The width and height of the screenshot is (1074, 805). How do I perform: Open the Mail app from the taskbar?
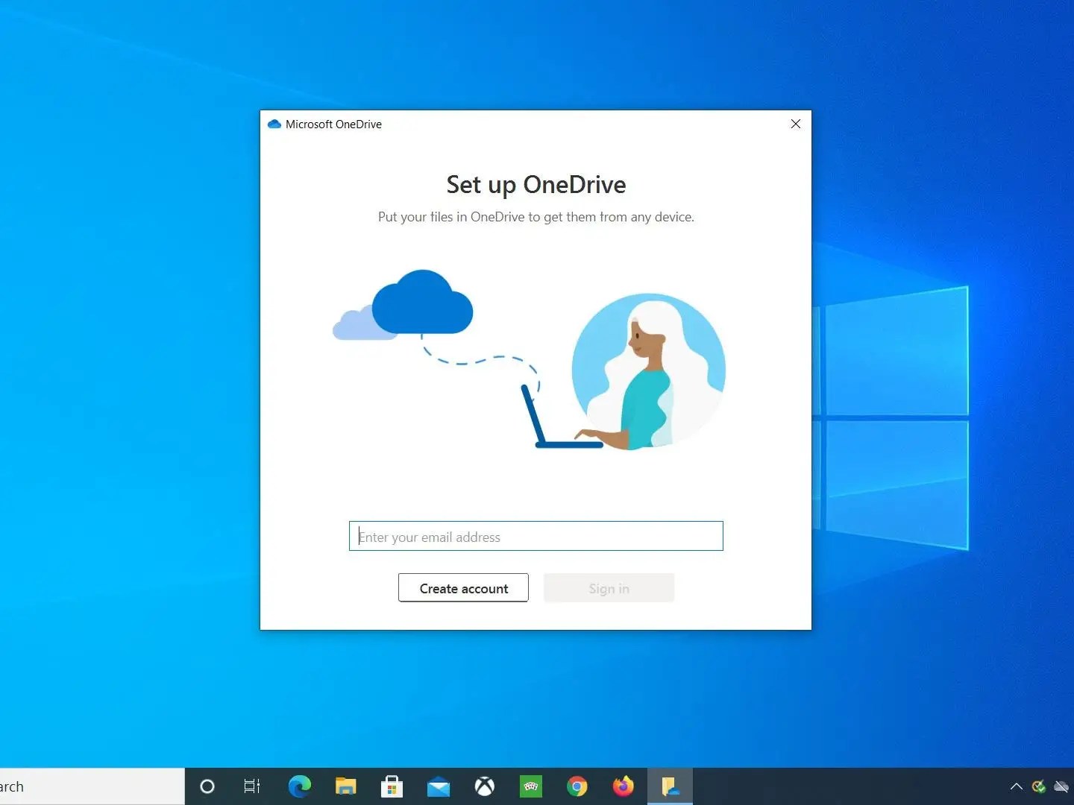[x=439, y=786]
